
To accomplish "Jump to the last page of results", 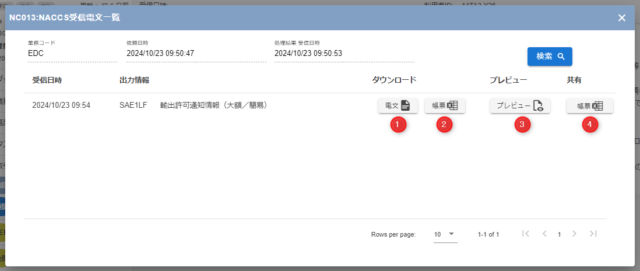I will (x=593, y=234).
